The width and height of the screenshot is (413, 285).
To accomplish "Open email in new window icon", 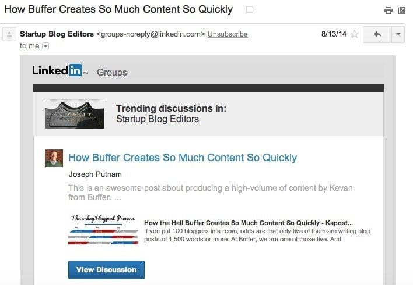I will pyautogui.click(x=402, y=10).
